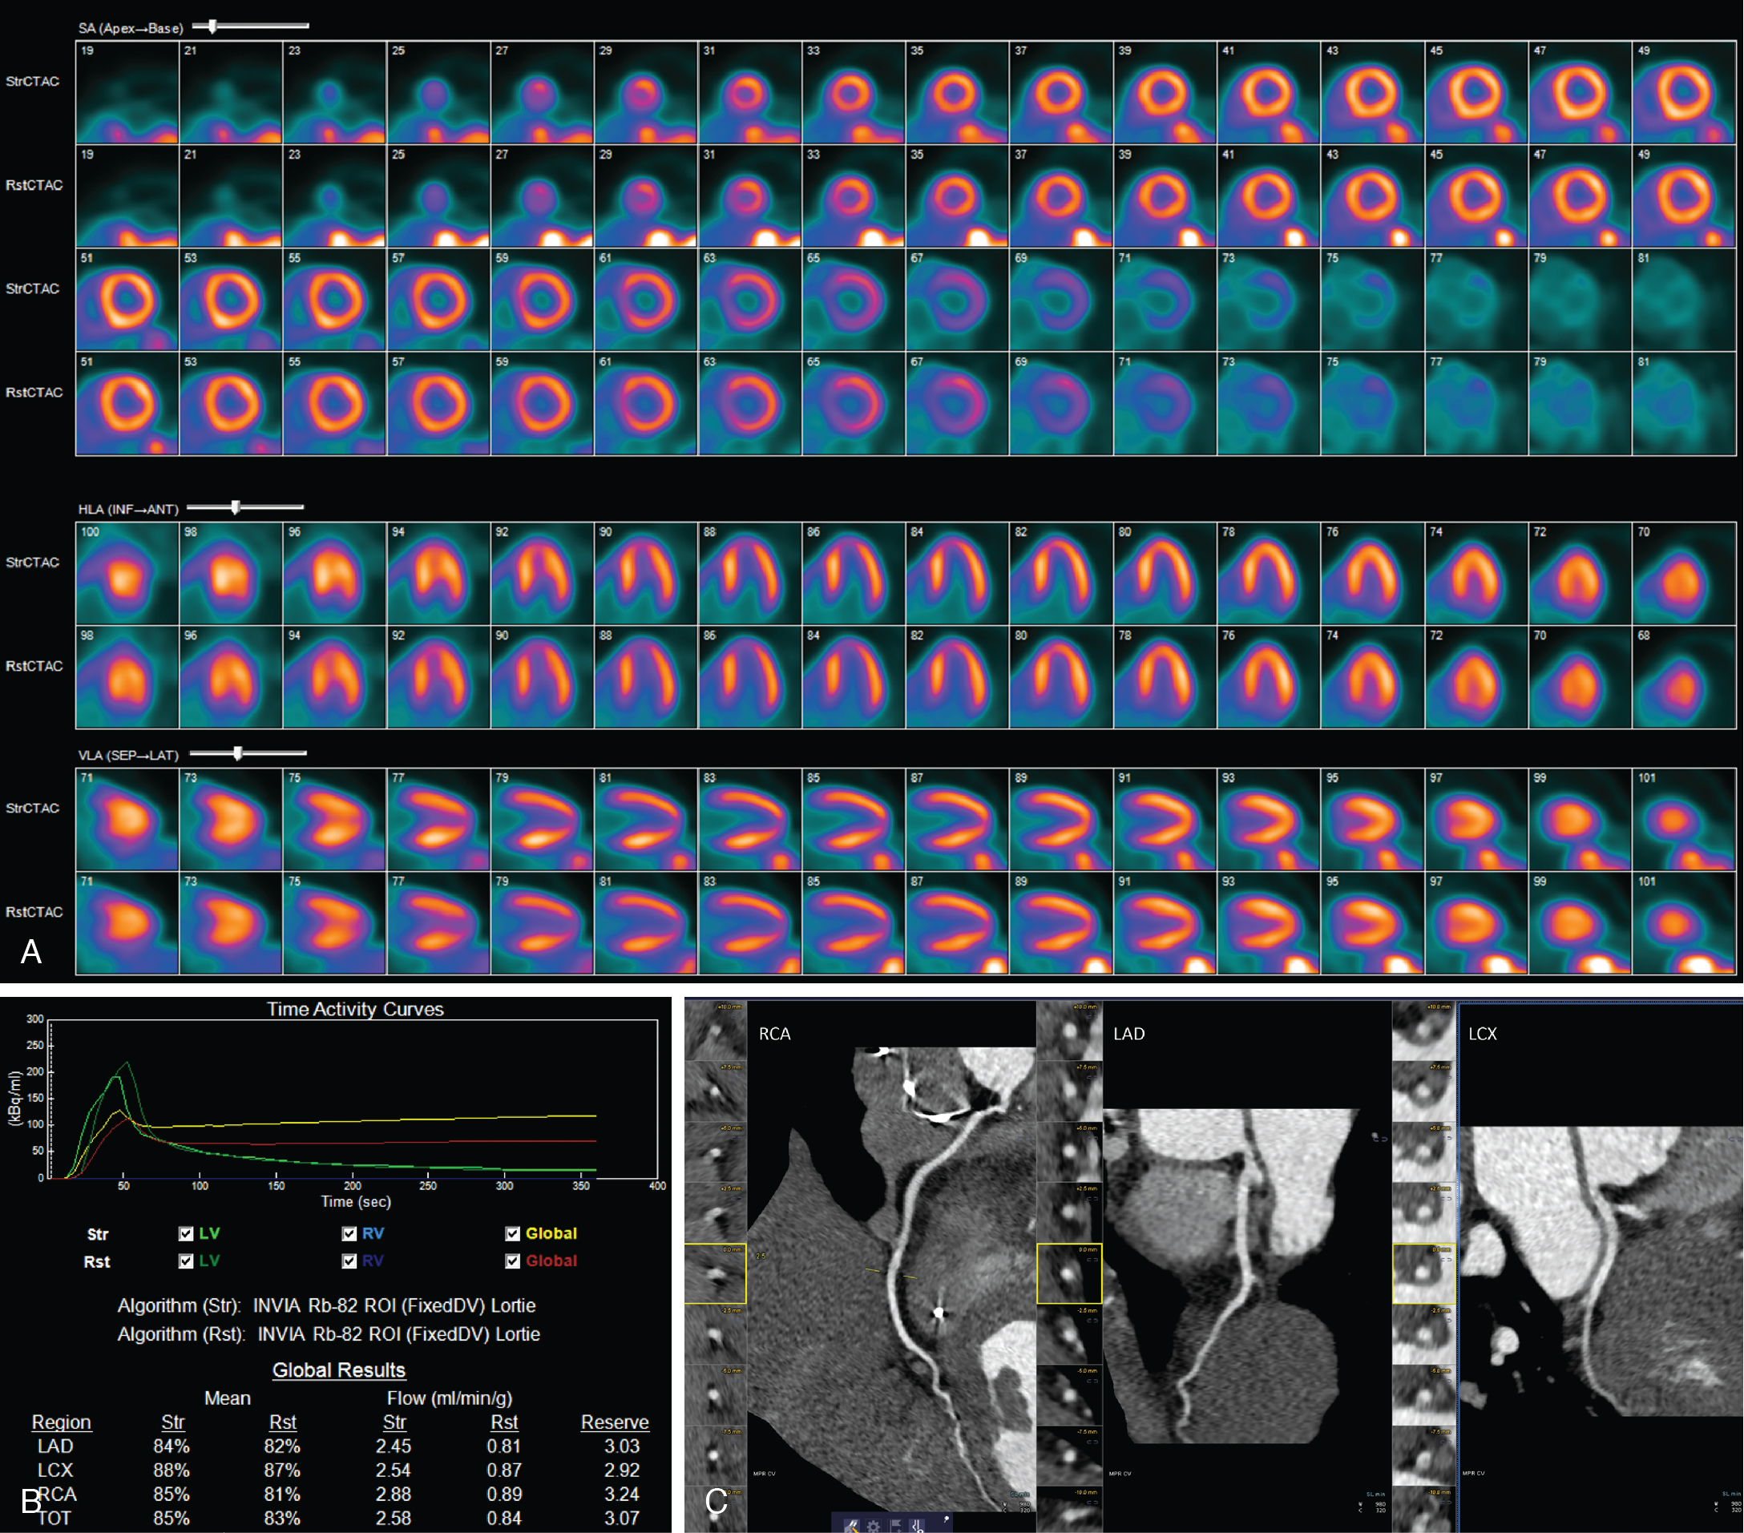Toggle the Rst LV curve checkbox
The image size is (1744, 1533).
[186, 1261]
